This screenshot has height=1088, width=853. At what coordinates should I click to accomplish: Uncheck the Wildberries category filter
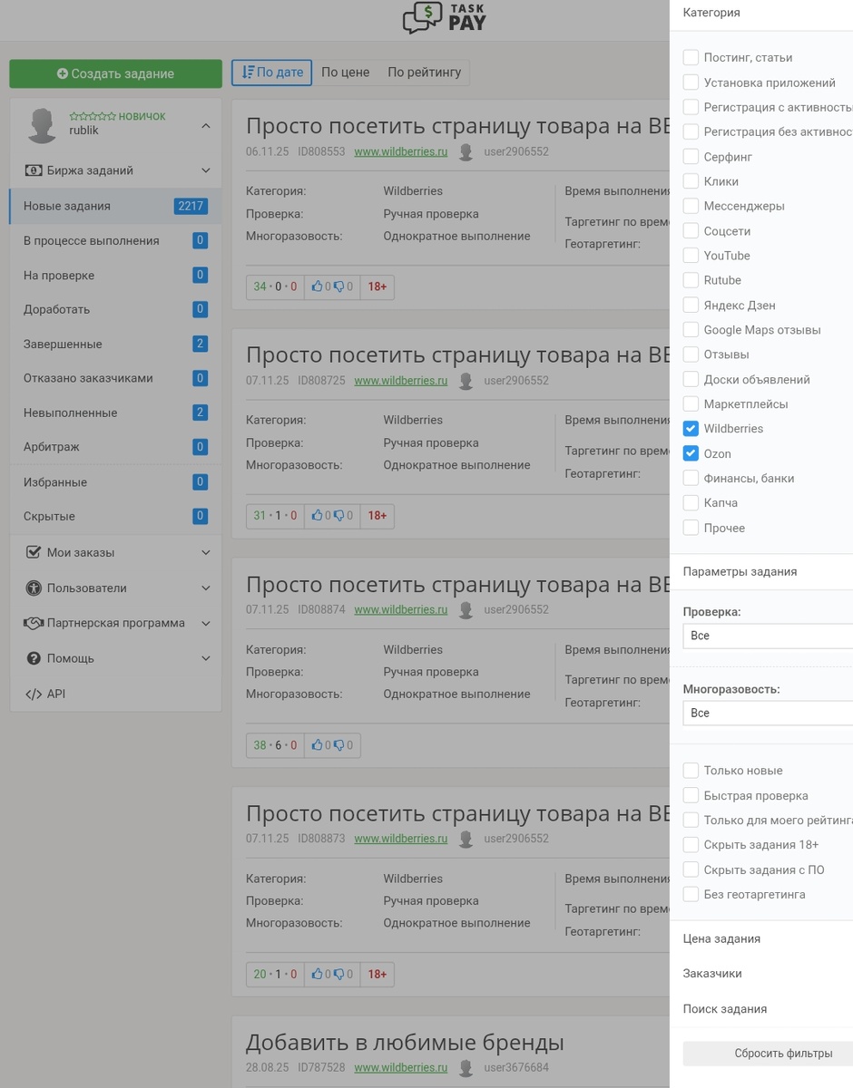click(691, 428)
